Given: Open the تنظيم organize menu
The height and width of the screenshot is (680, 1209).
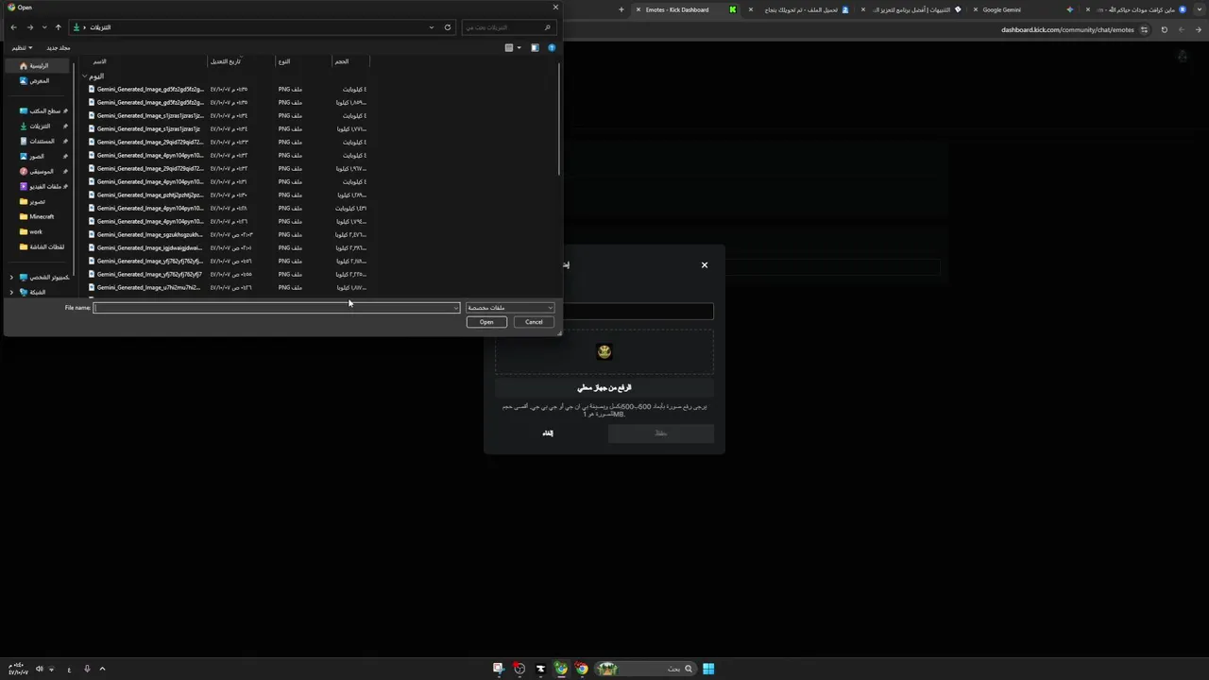Looking at the screenshot, I should [x=21, y=47].
